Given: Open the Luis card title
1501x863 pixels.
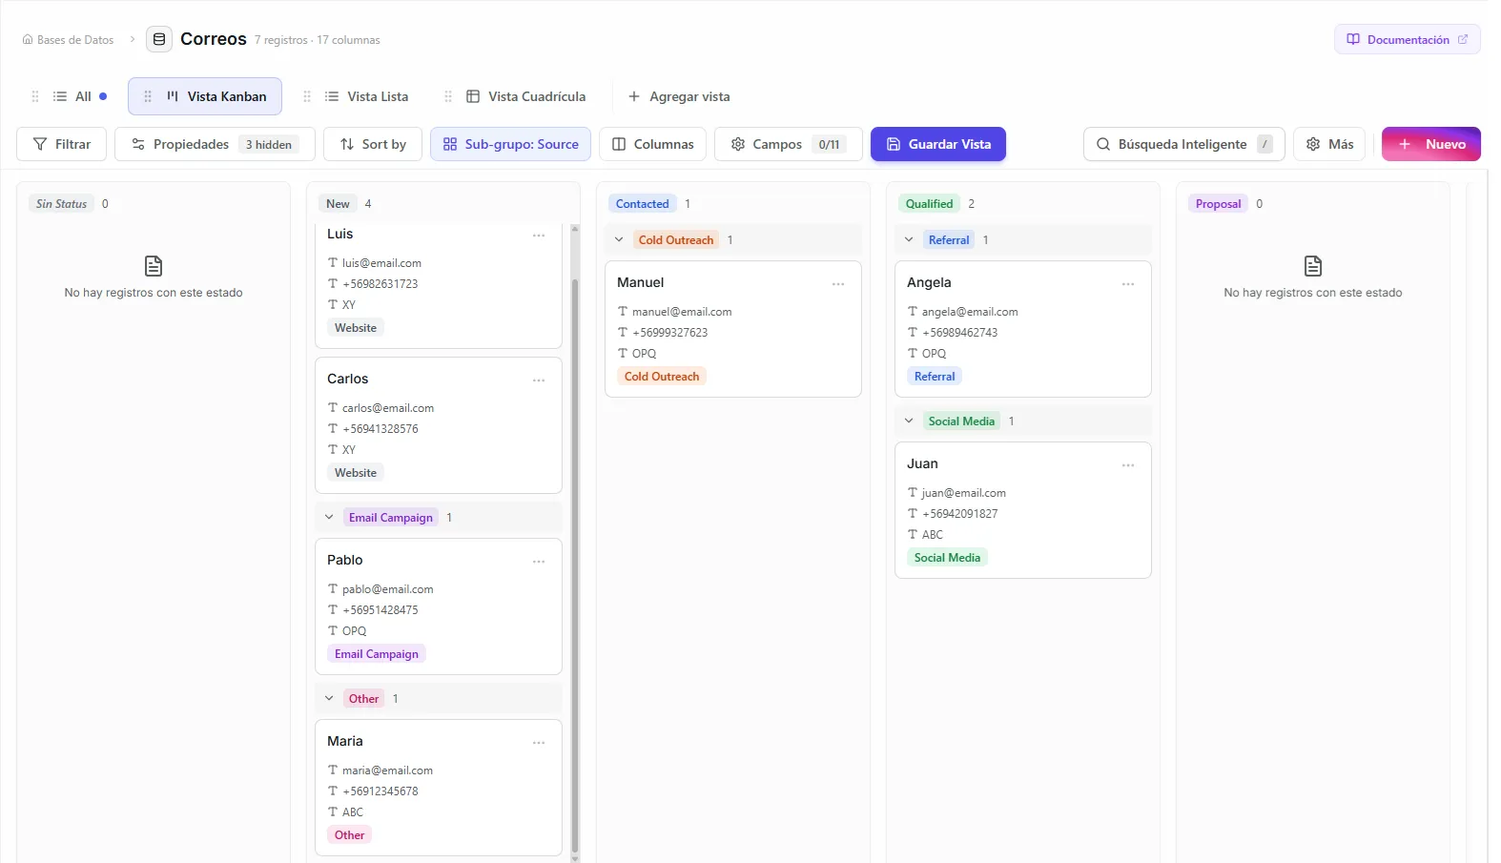Looking at the screenshot, I should point(339,234).
